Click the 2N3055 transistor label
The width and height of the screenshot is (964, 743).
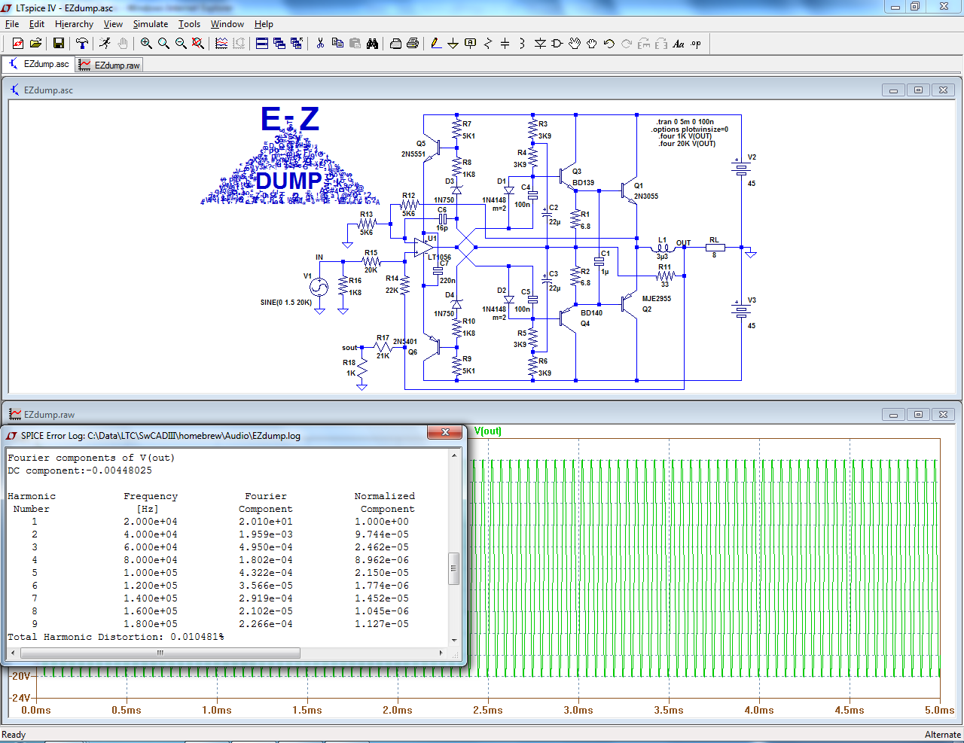pyautogui.click(x=646, y=196)
